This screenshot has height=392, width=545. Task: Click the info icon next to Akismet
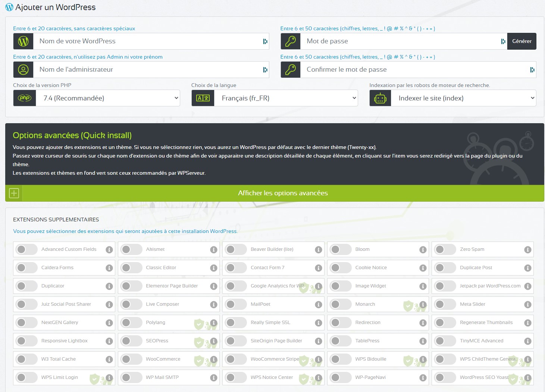pos(214,249)
